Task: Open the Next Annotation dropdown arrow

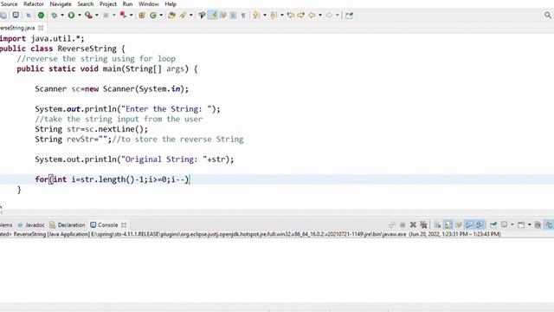Action: point(265,16)
